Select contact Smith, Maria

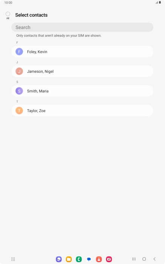82,91
